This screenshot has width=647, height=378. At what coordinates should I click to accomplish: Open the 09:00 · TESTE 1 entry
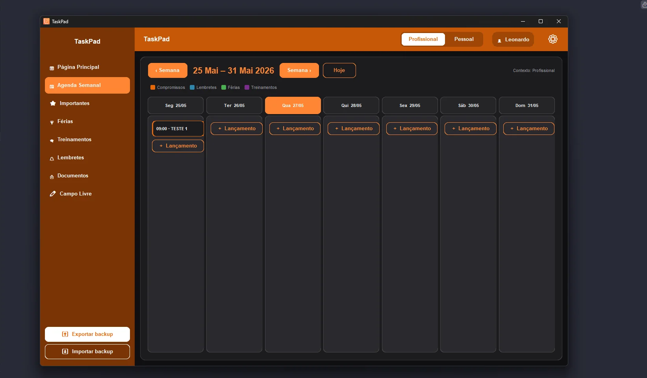(x=178, y=129)
